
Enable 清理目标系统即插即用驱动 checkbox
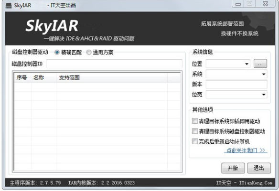[x=194, y=121]
